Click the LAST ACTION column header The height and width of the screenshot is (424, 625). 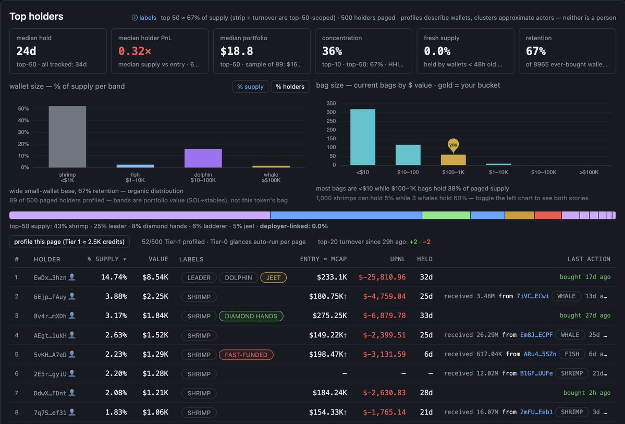pos(589,259)
